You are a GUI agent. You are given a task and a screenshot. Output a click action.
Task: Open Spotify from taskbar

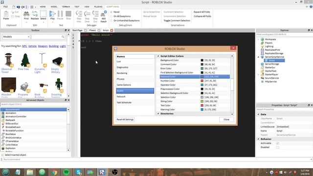point(67,172)
